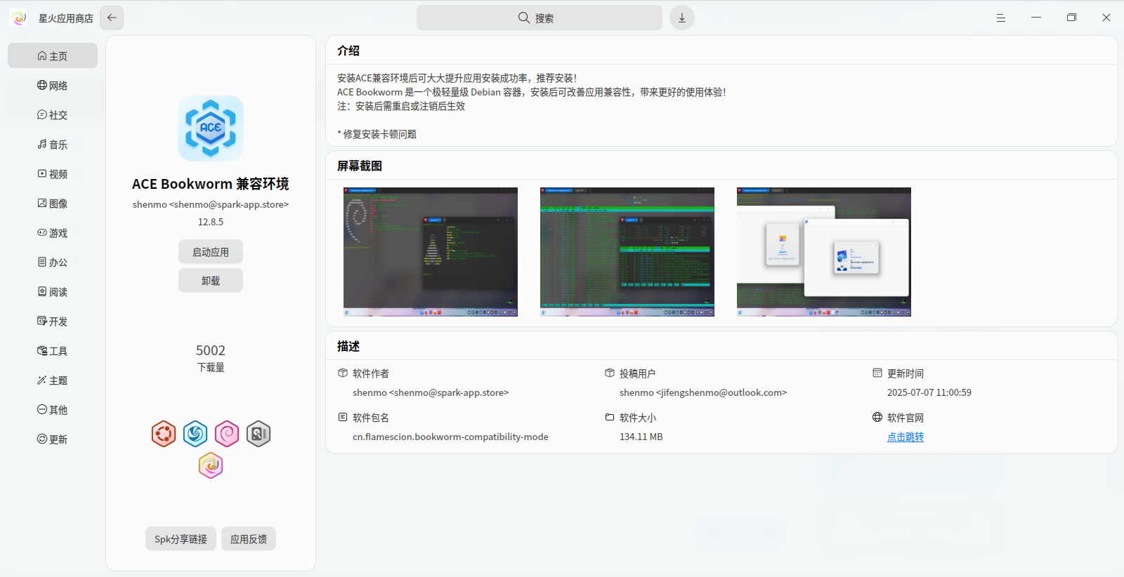Open the 开发 development category

tap(53, 321)
